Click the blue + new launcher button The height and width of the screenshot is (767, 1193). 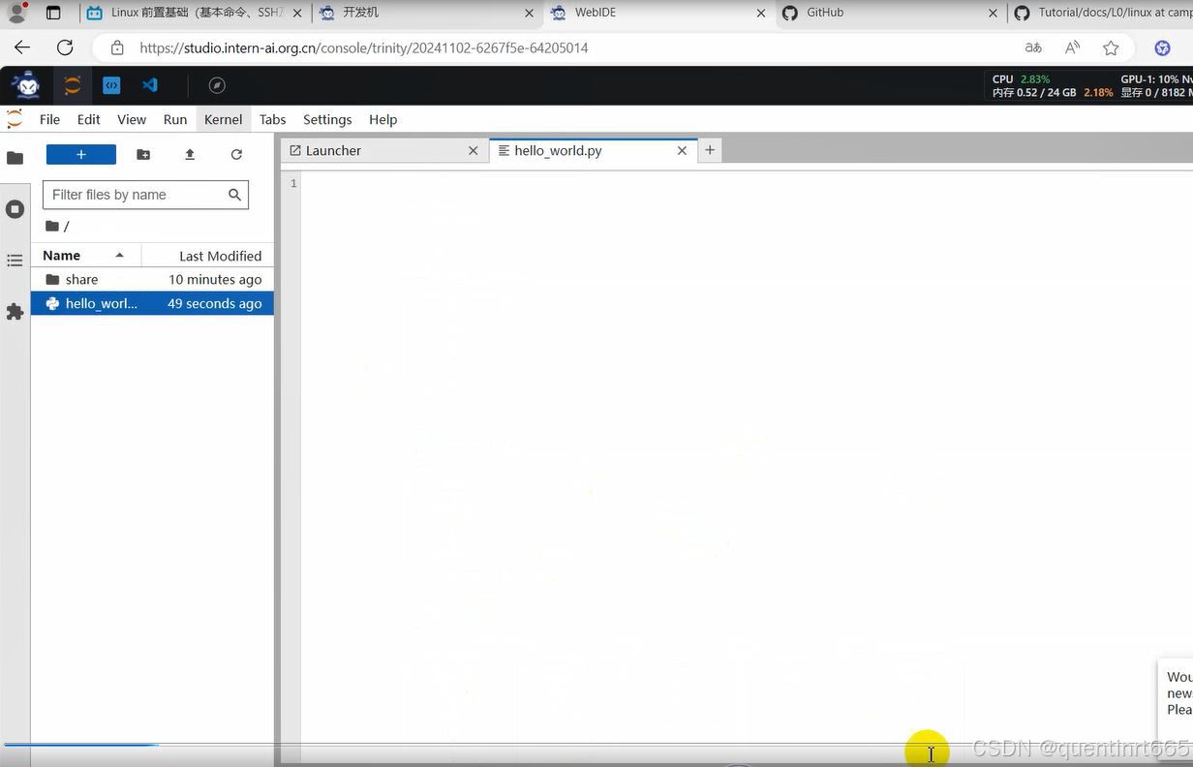(80, 154)
